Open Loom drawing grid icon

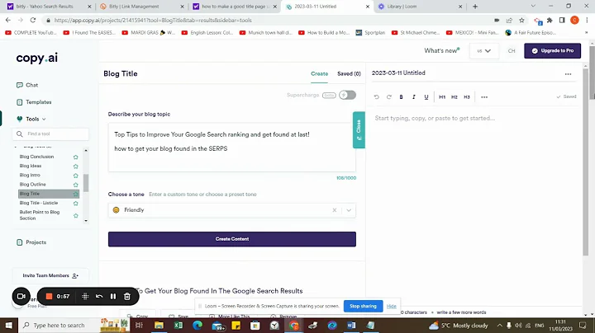coord(85,296)
